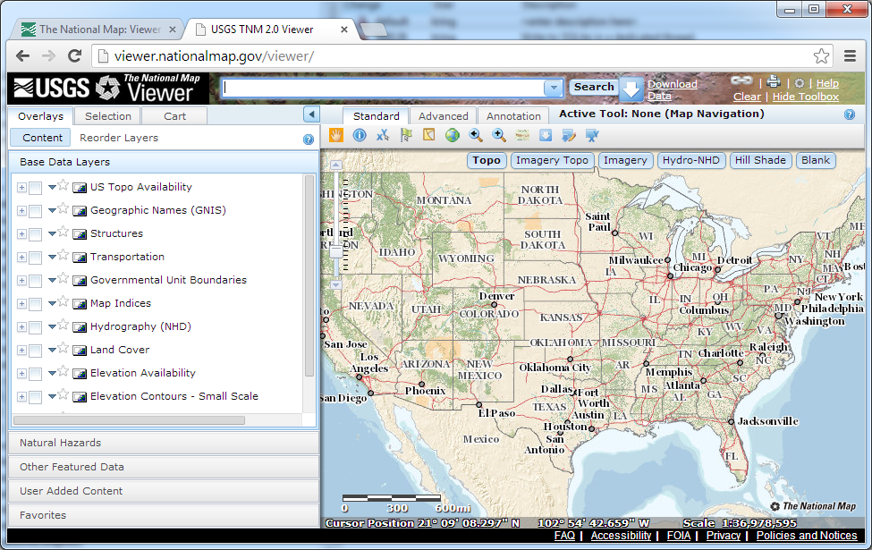Select the XY coordinate query tool
Viewport: 872px width, 550px height.
click(x=383, y=135)
